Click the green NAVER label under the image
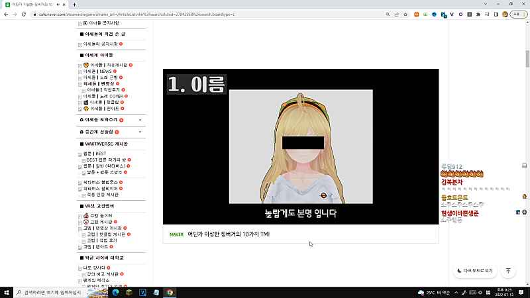Viewport: 530px width, 298px height. tap(176, 234)
